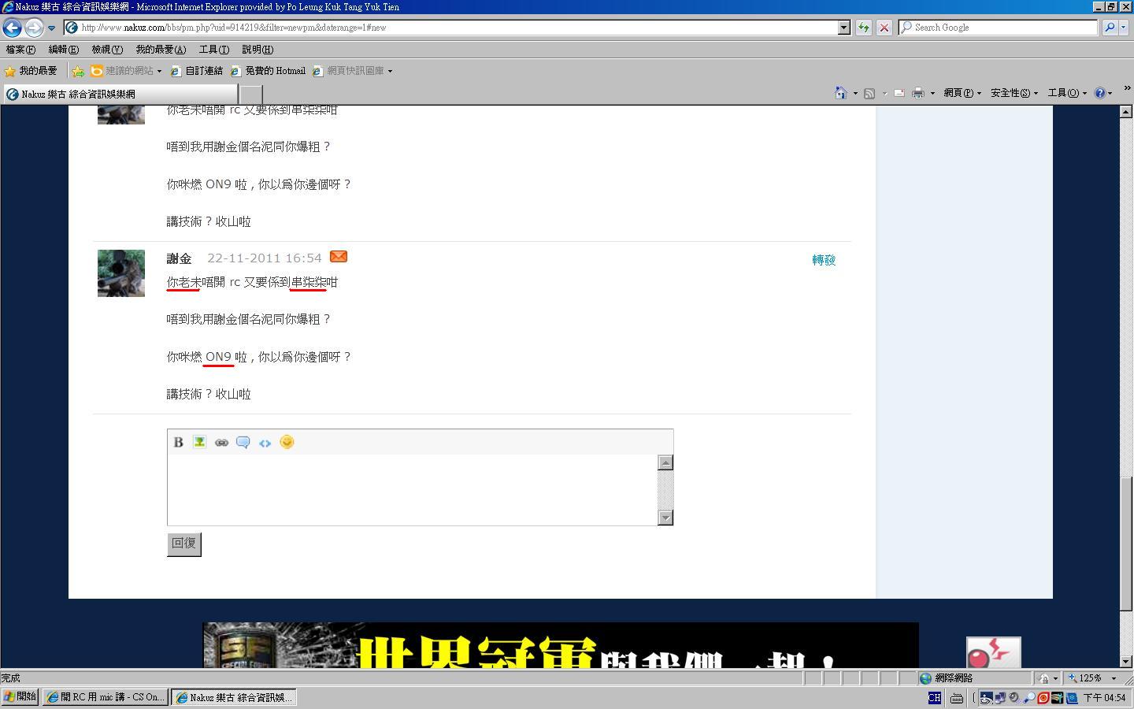Open the 檔案(F) menu
This screenshot has height=709, width=1134.
click(x=20, y=50)
